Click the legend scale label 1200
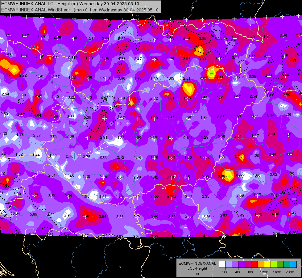302x278 pixels. click(264, 272)
